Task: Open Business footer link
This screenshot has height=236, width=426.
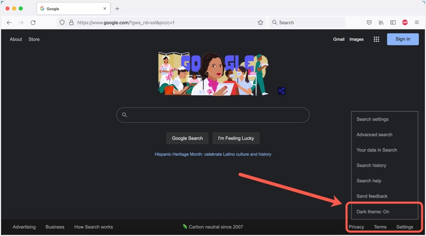Action: coord(55,227)
